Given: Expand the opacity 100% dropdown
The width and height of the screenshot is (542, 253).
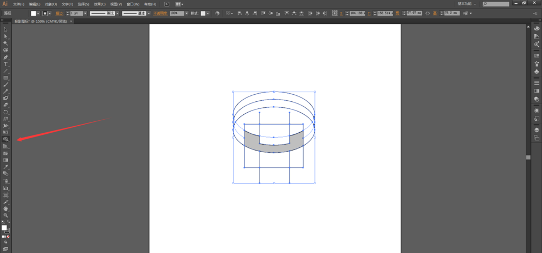Looking at the screenshot, I should pos(186,13).
